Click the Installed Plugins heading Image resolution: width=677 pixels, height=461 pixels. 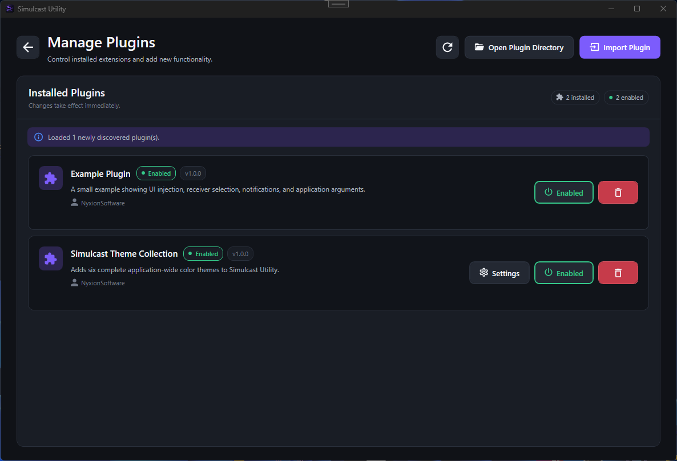click(67, 93)
